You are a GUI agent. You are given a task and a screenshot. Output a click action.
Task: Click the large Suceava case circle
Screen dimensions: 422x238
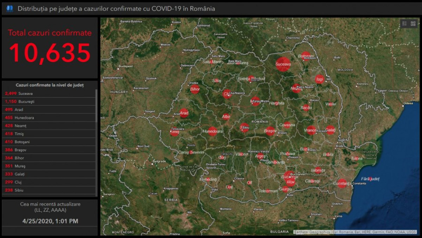click(283, 64)
